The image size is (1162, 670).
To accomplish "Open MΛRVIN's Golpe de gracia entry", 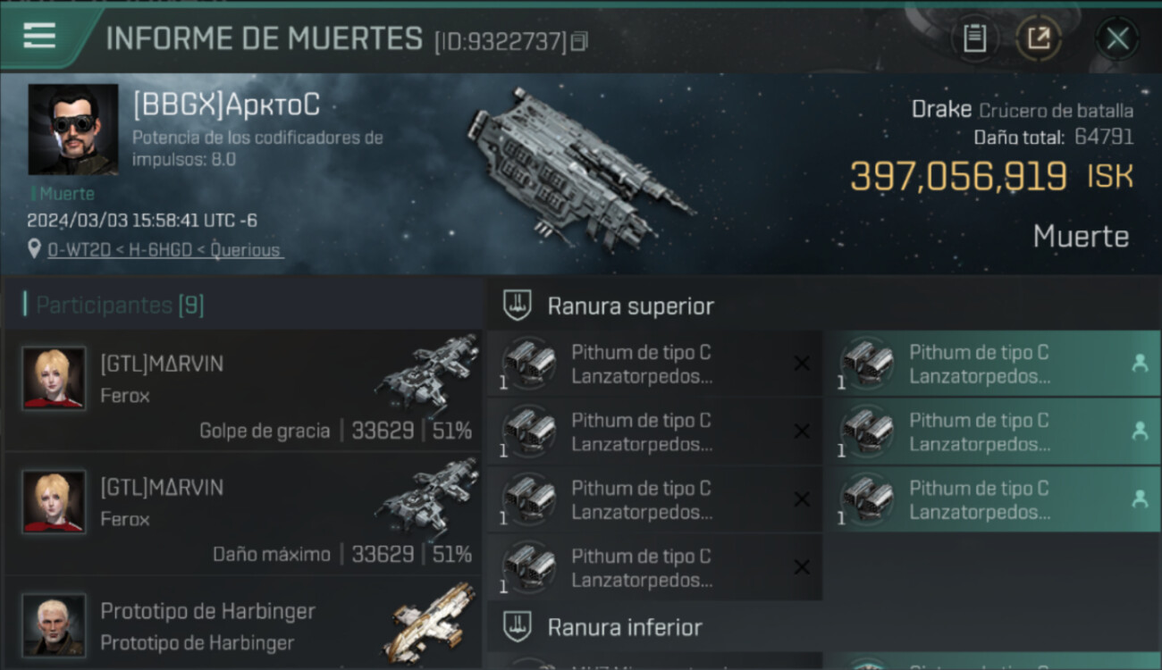I will point(243,389).
